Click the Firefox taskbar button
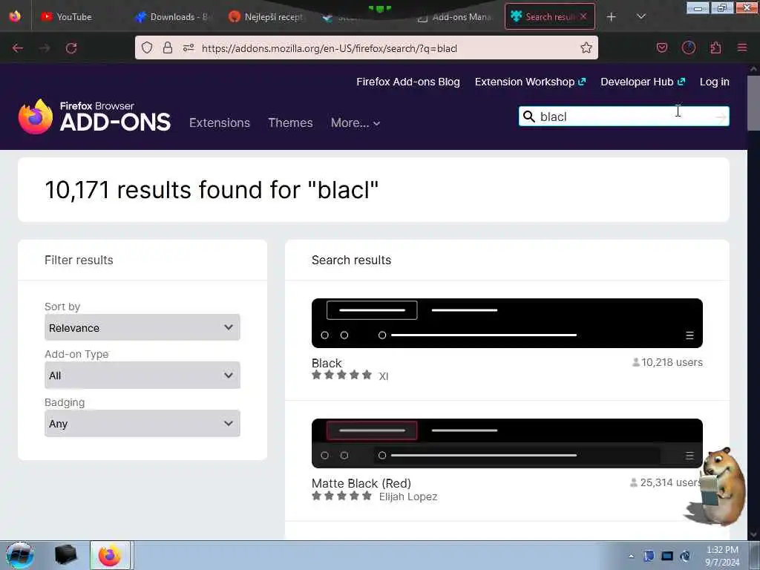This screenshot has width=760, height=570. [110, 555]
